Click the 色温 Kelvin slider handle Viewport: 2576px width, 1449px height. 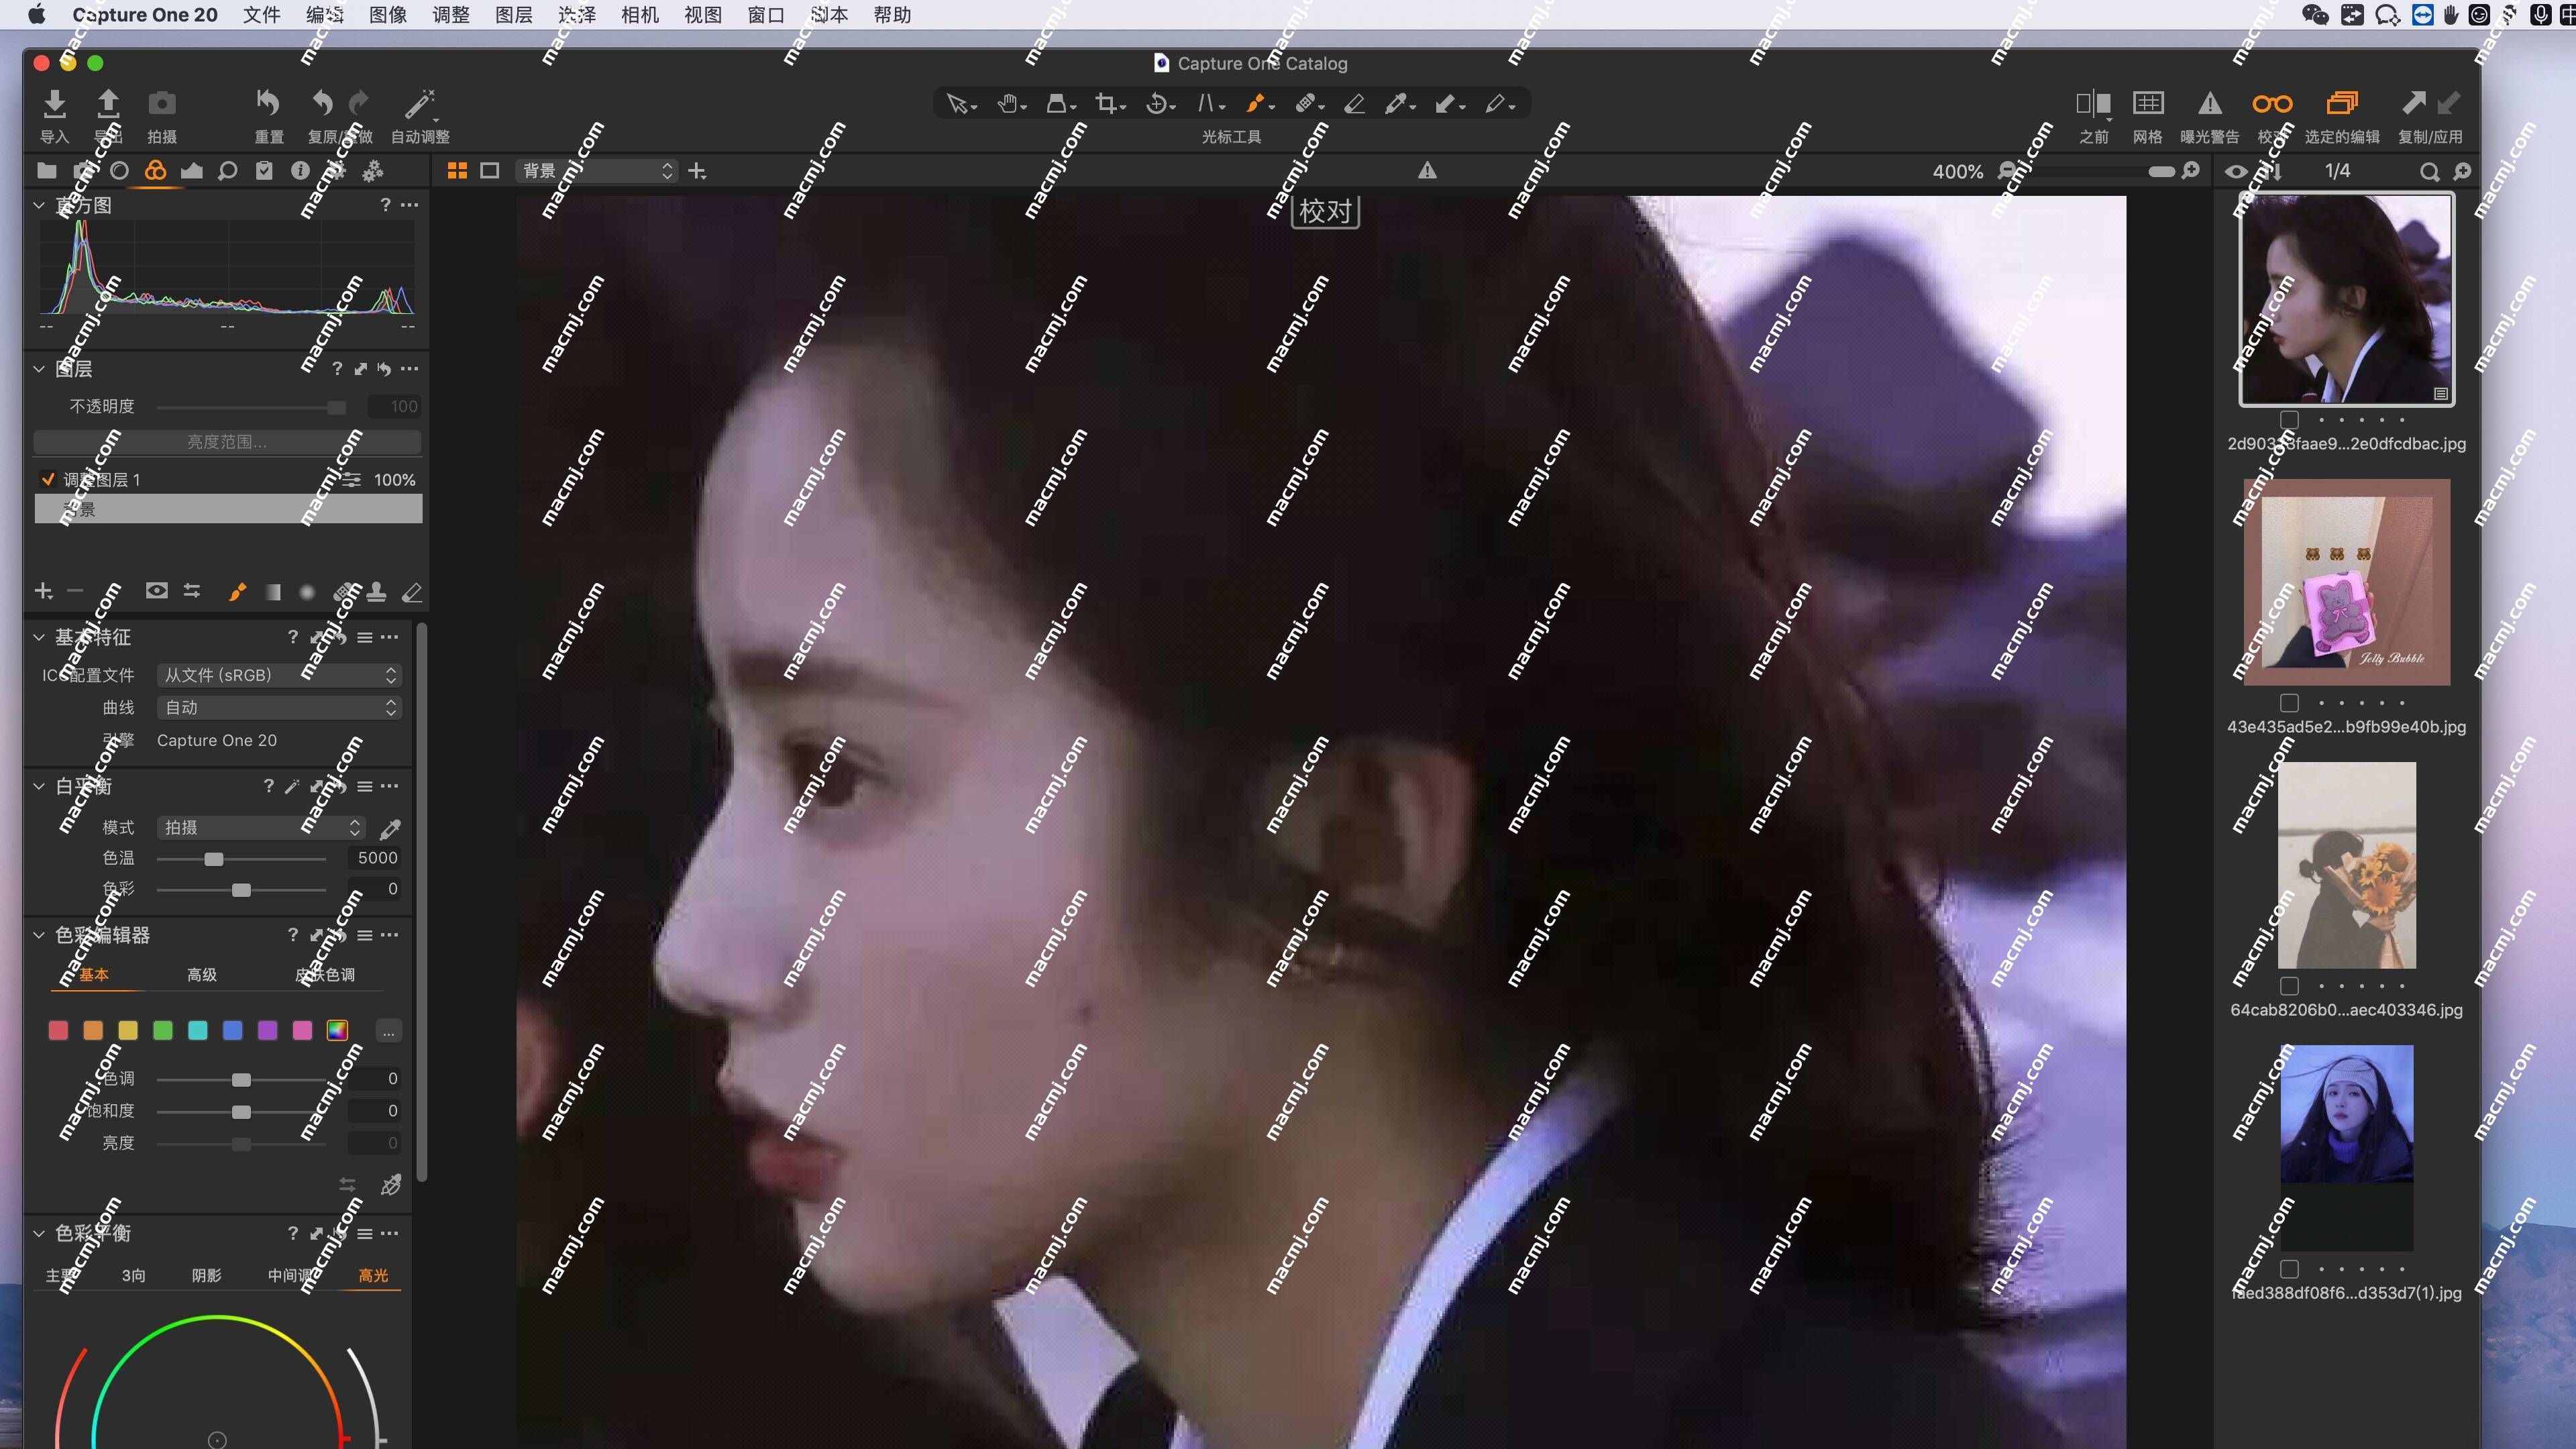[x=213, y=859]
